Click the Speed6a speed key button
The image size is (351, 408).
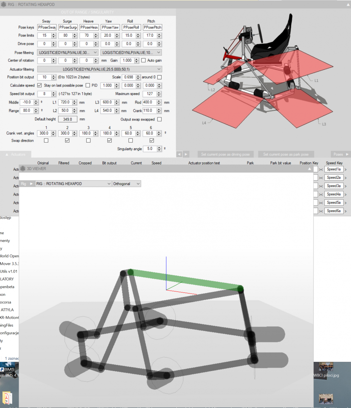point(334,211)
